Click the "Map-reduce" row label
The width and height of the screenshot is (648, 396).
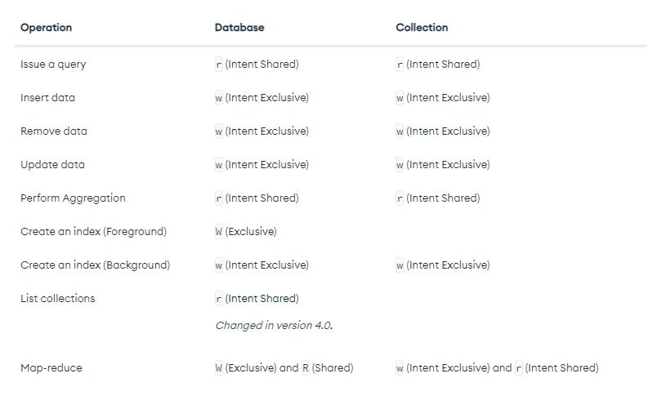51,368
